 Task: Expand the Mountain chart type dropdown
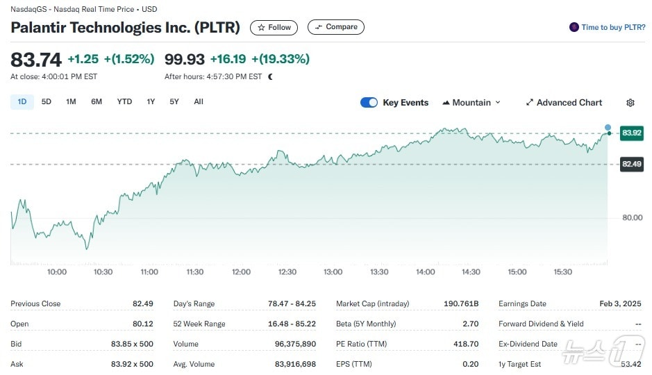pyautogui.click(x=497, y=103)
